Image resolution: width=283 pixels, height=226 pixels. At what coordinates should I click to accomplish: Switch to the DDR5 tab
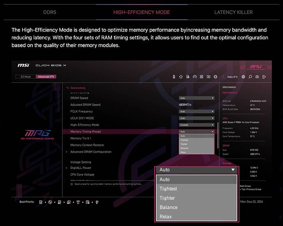(x=50, y=12)
